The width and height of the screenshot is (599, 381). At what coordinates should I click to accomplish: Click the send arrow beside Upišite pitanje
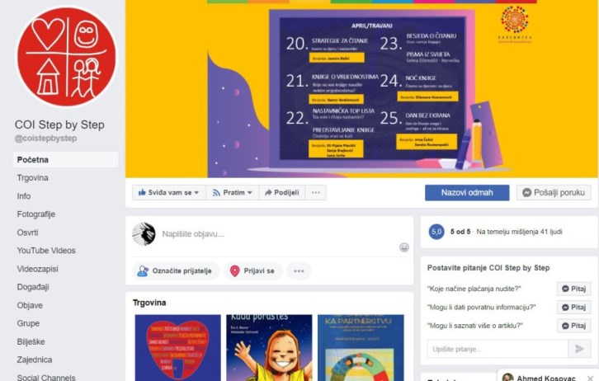coord(579,349)
